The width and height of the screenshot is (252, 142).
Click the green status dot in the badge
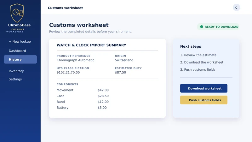(202, 27)
